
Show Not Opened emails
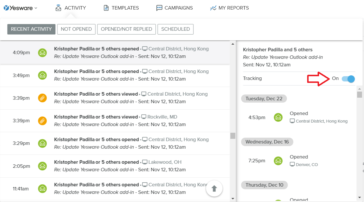(76, 29)
